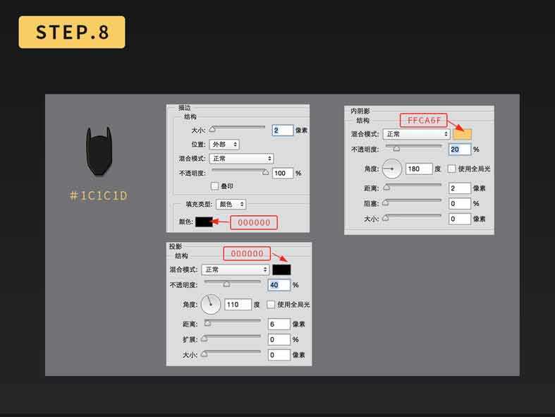Click the drop shadow 距离 field showing 6
The width and height of the screenshot is (555, 417).
279,324
